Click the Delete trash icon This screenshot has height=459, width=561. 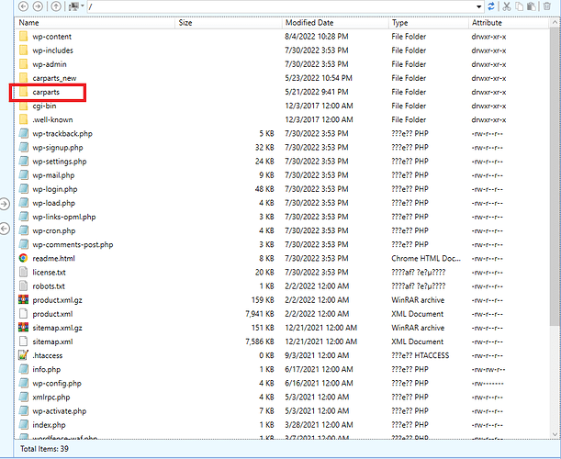[547, 6]
